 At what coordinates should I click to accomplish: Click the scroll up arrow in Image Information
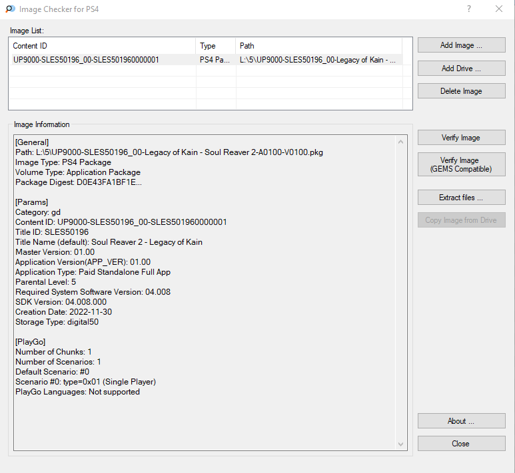point(400,142)
